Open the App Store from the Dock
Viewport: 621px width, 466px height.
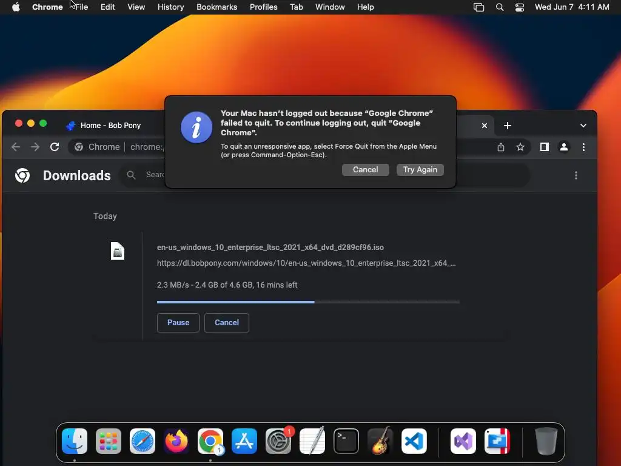click(244, 441)
